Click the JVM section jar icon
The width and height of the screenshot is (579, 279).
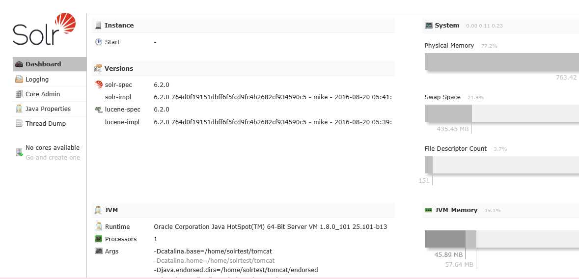pos(98,210)
